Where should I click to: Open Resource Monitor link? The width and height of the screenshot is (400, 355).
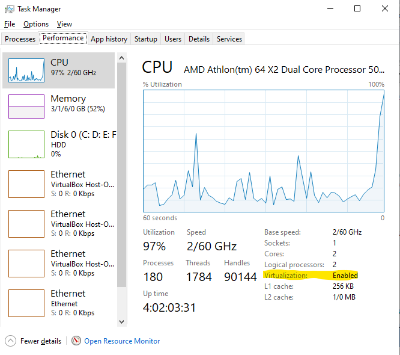pos(122,341)
